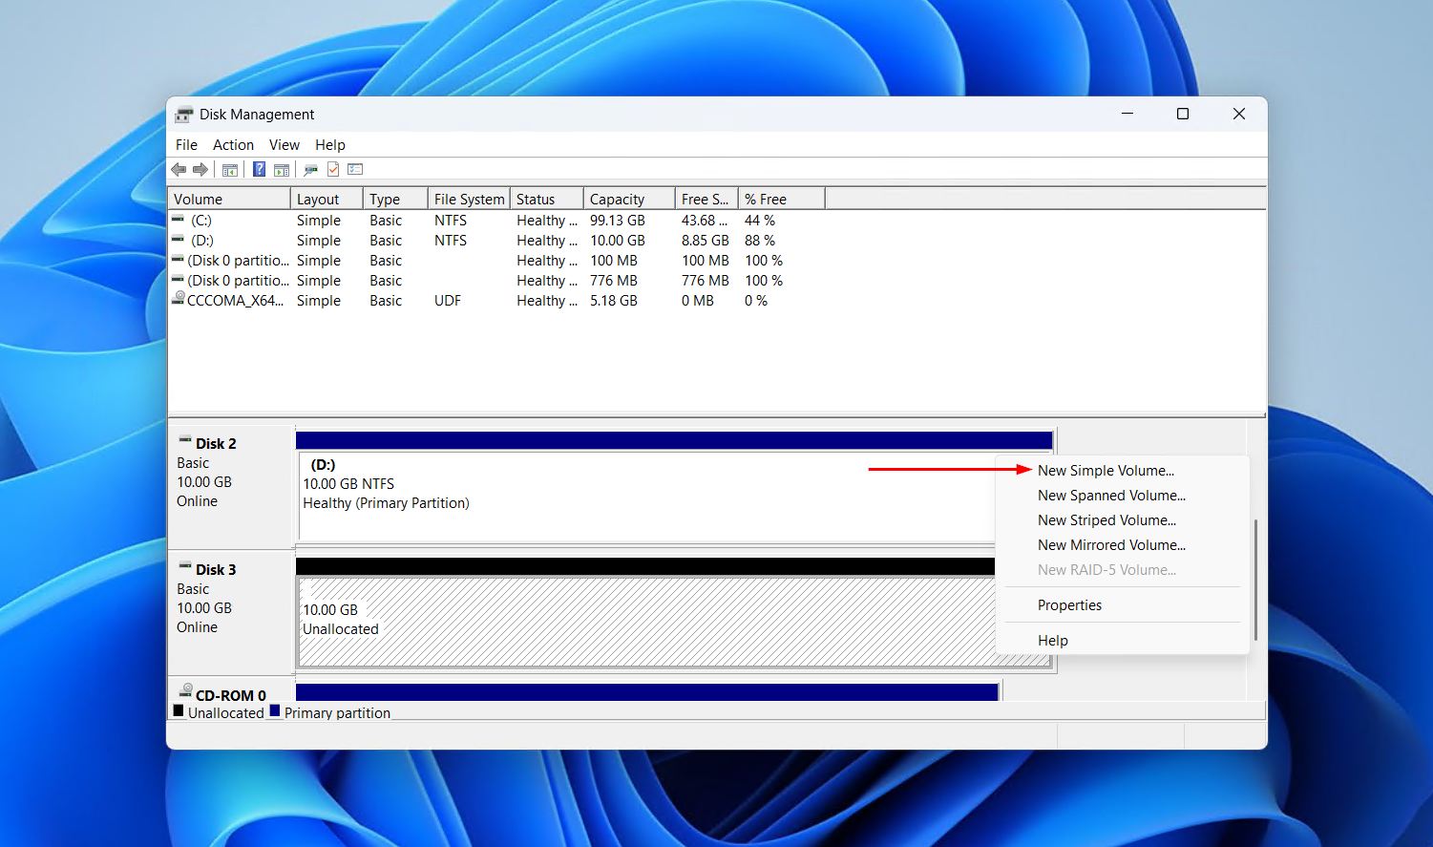Select the (D:) volume row in list
1433x847 pixels.
[x=496, y=241]
